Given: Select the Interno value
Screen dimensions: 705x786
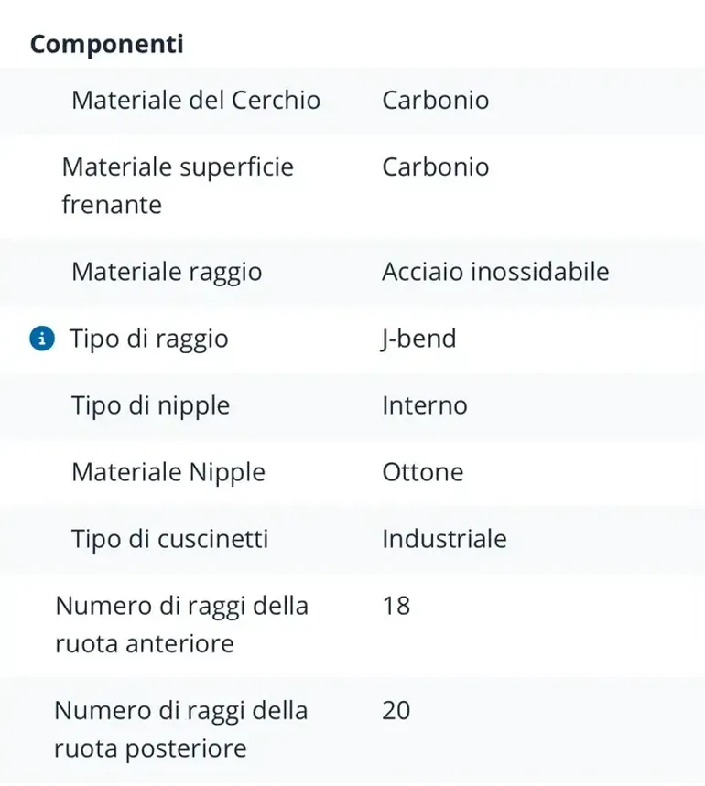Looking at the screenshot, I should coord(425,405).
